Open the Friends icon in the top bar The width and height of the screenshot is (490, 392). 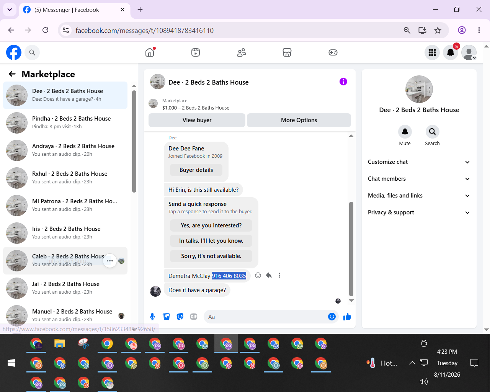pyautogui.click(x=242, y=52)
